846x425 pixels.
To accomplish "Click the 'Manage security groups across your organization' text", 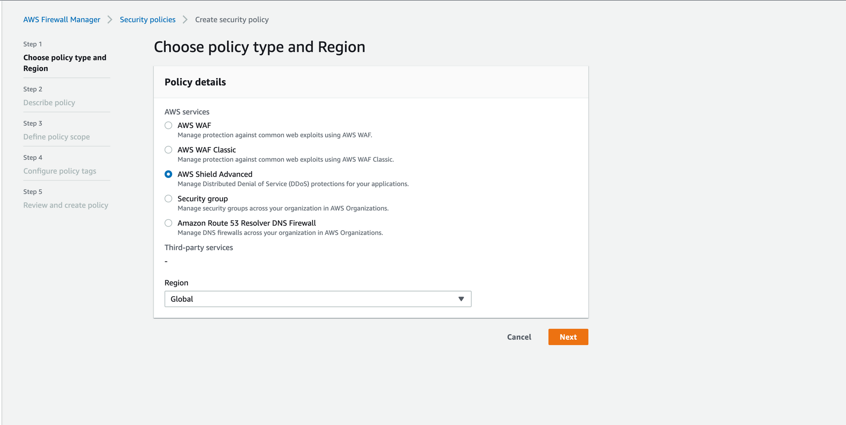I will pos(283,208).
